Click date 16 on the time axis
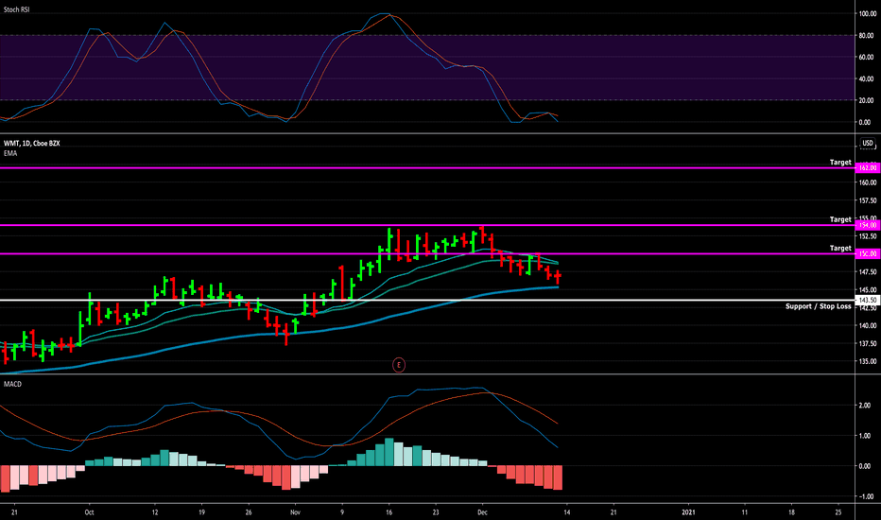Viewport: 881px width, 520px height. click(389, 512)
